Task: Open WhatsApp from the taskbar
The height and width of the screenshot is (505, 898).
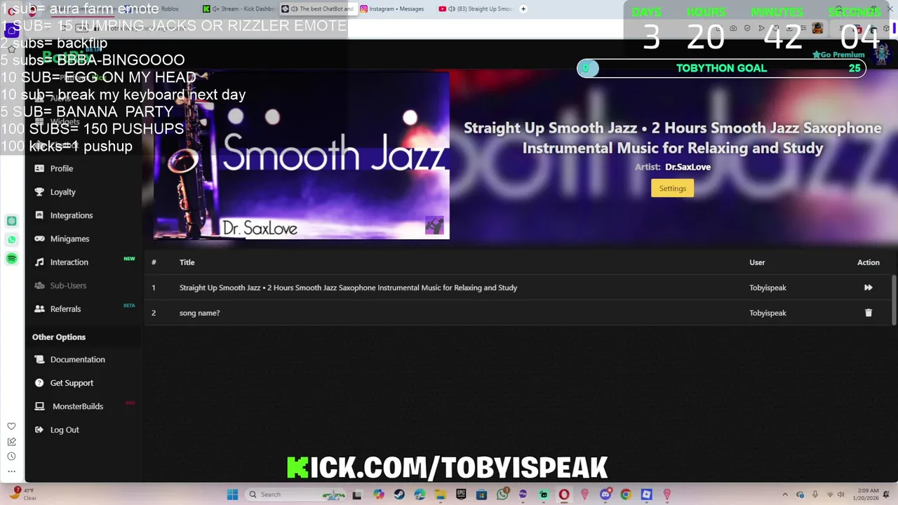Action: (502, 494)
